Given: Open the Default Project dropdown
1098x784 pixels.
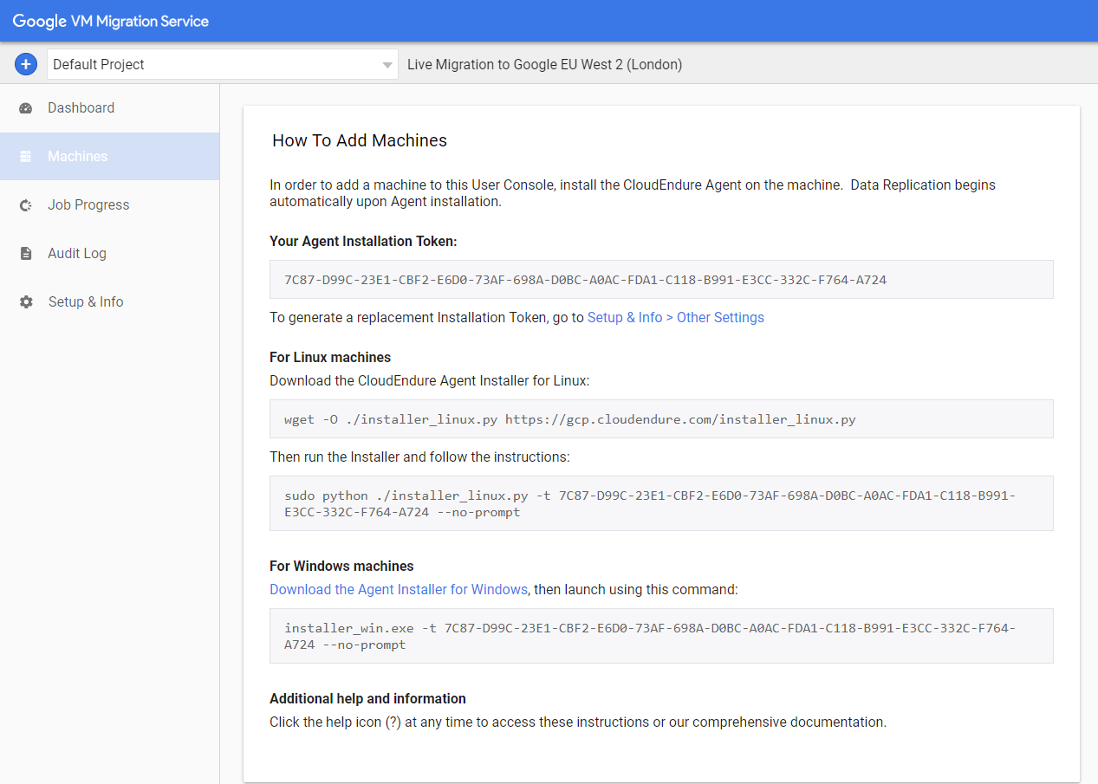Looking at the screenshot, I should pos(223,64).
